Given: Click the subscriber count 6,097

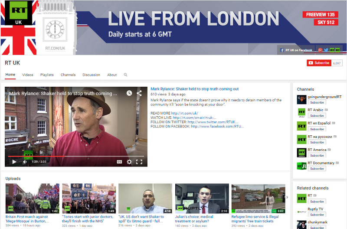Looking at the screenshot, I should point(337,63).
